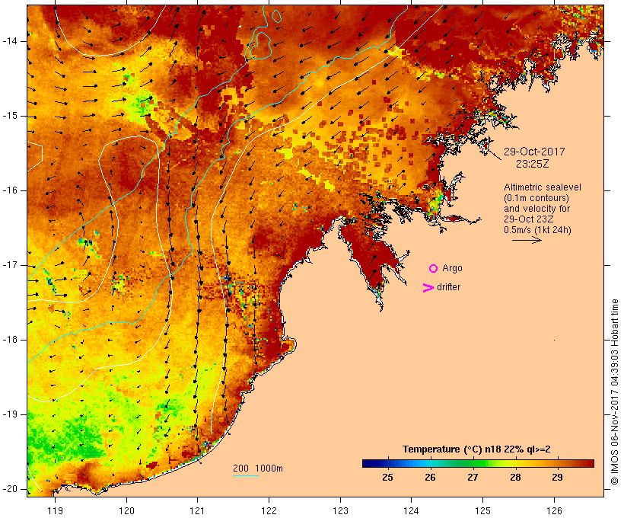
Task: Click the longitude label '120'
Action: [x=126, y=510]
